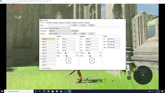The width and height of the screenshot is (165, 93).
Task: Open File Explorer from the taskbar
Action: click(x=48, y=91)
